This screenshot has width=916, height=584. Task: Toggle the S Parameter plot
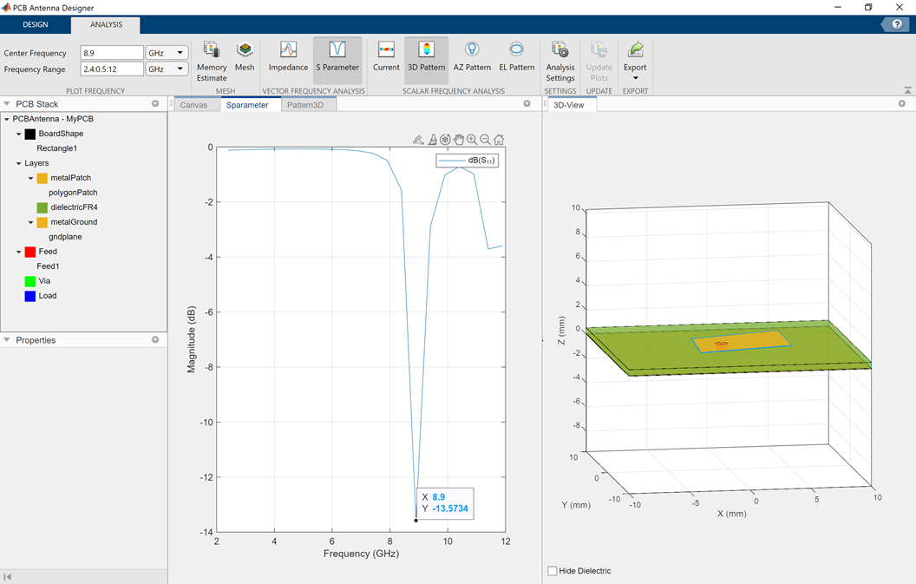click(x=337, y=56)
